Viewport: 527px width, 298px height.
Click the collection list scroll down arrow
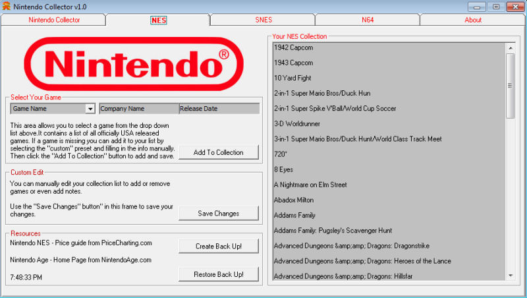click(511, 276)
